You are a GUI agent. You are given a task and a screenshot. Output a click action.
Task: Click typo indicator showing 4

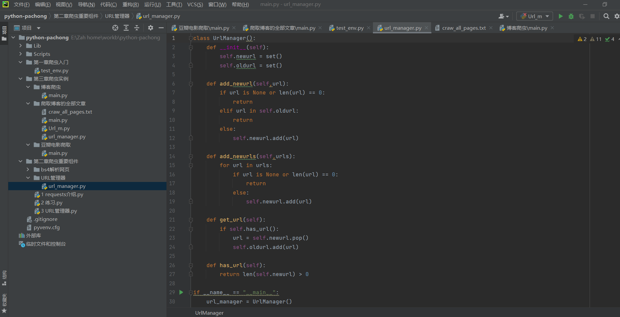tap(610, 39)
